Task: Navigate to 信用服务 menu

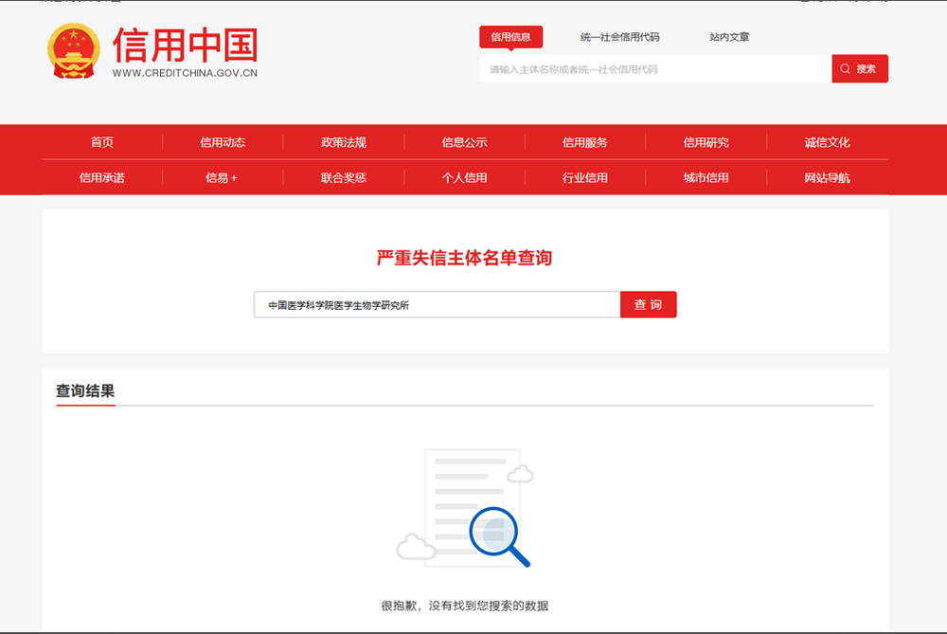Action: point(585,142)
